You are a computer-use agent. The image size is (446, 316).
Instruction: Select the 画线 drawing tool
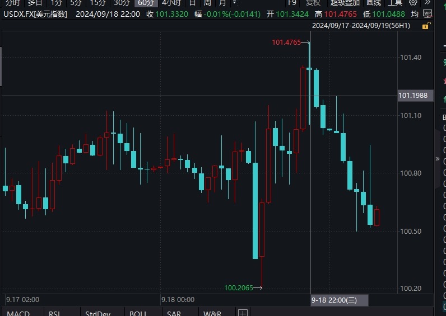(374, 3)
